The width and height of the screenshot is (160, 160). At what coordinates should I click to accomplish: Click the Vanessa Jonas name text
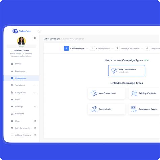21,50
